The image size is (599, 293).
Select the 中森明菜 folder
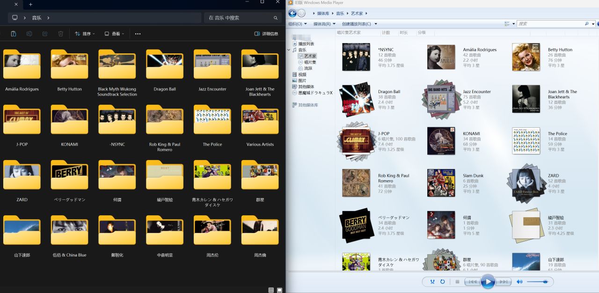click(165, 237)
